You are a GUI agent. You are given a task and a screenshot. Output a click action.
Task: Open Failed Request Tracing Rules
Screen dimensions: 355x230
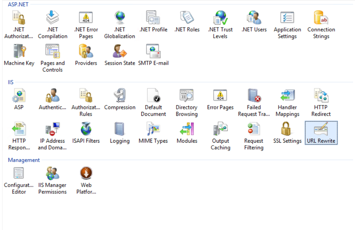click(x=254, y=103)
